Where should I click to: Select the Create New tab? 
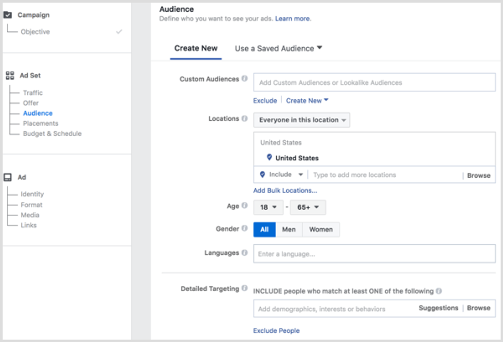[x=196, y=48]
